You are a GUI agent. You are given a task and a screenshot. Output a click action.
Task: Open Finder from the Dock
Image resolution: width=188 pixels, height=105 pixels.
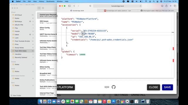click(x=40, y=101)
